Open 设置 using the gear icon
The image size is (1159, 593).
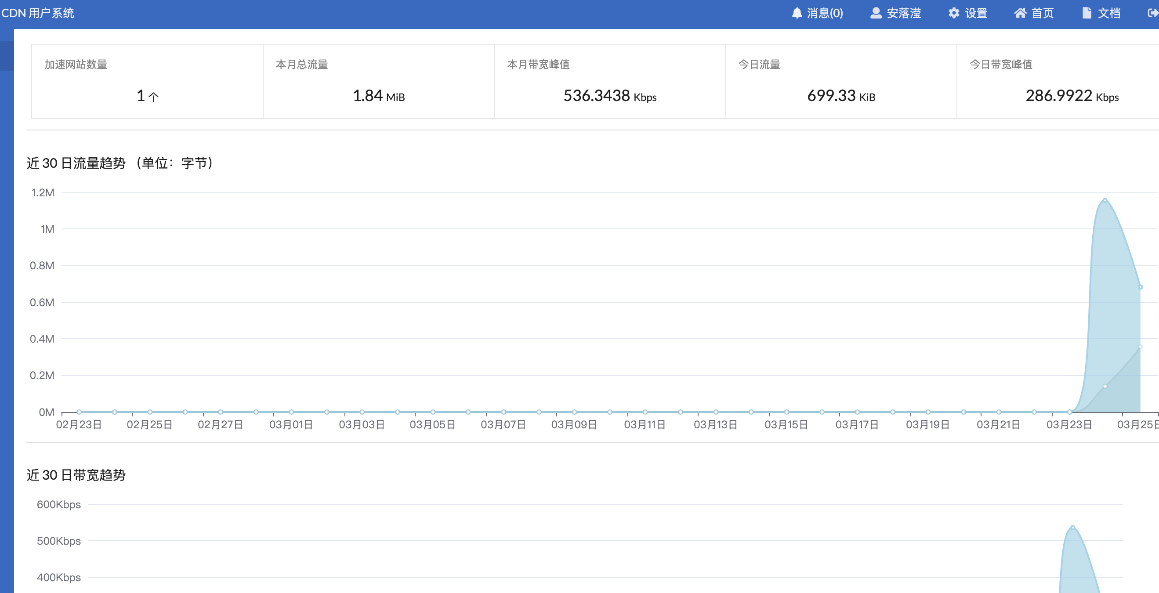[954, 13]
